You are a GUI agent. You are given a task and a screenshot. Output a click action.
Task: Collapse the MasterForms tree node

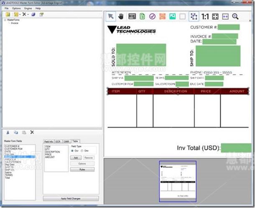[5, 20]
